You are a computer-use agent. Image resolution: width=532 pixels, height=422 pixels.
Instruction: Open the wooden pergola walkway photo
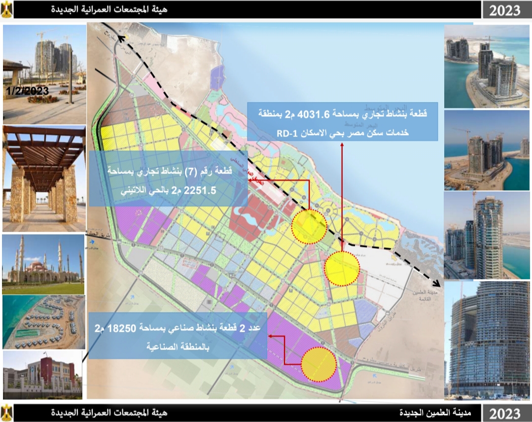click(44, 178)
